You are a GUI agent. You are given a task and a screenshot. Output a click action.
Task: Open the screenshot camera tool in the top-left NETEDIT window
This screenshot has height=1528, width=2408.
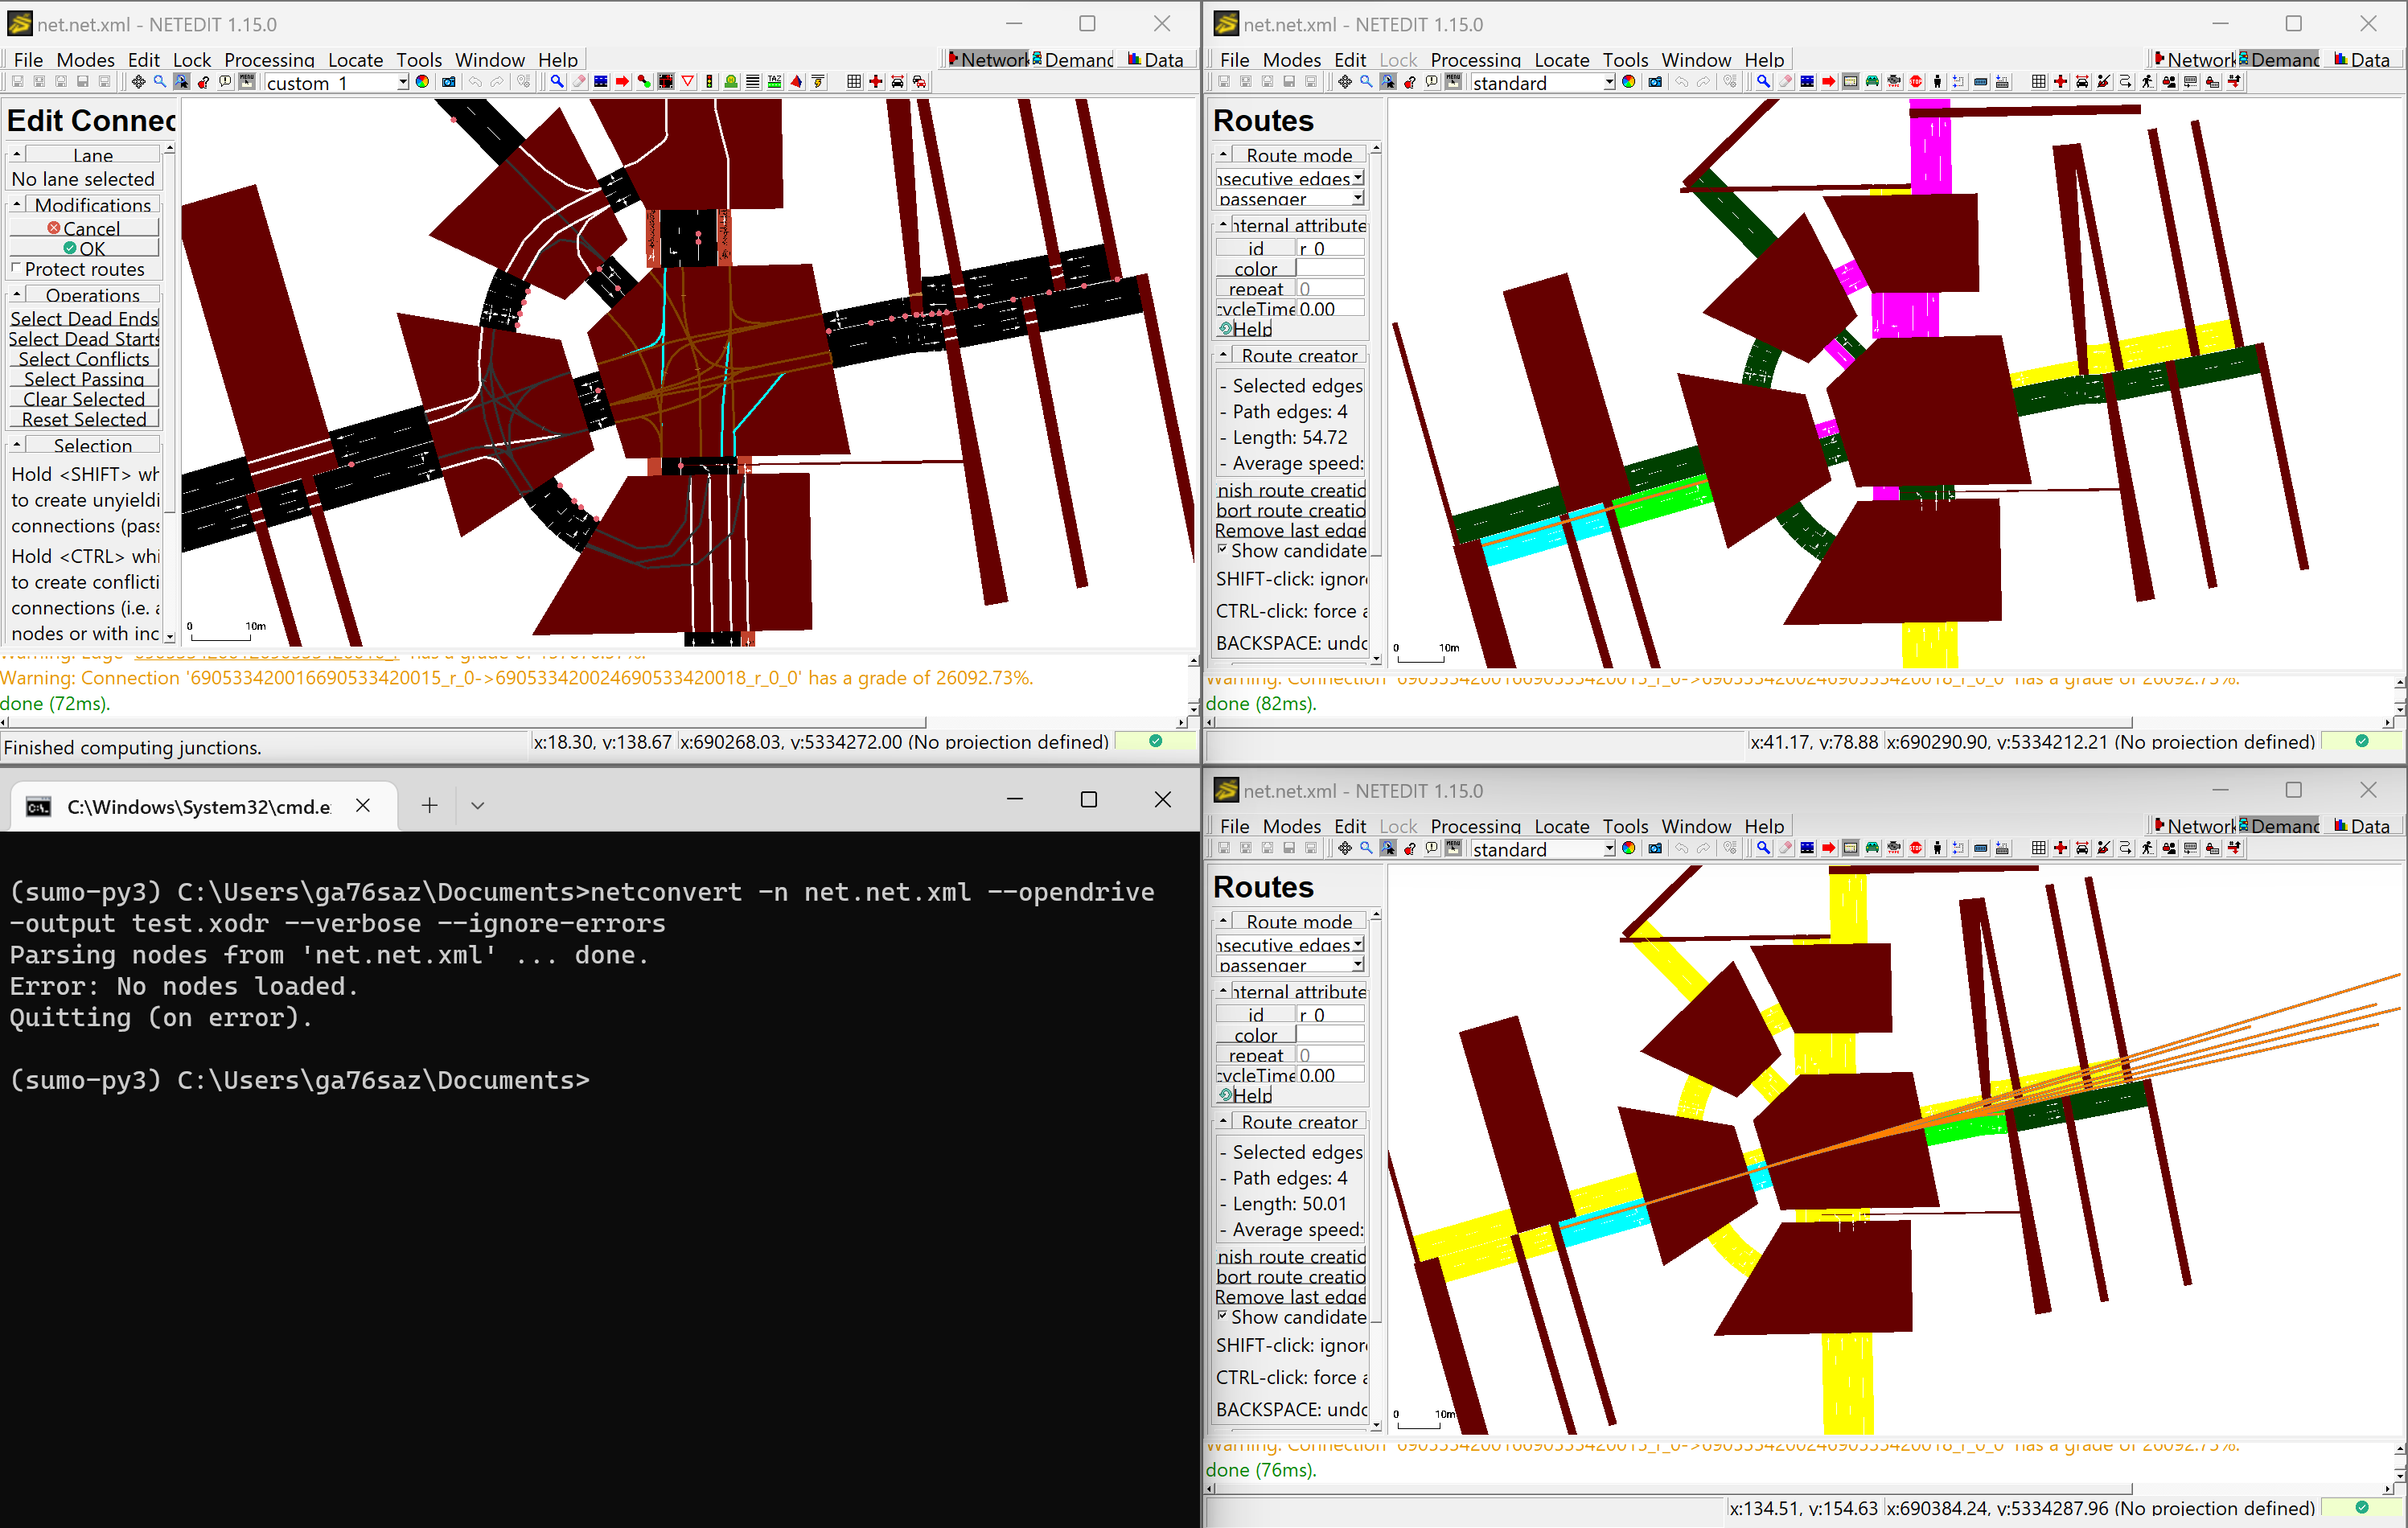(449, 82)
